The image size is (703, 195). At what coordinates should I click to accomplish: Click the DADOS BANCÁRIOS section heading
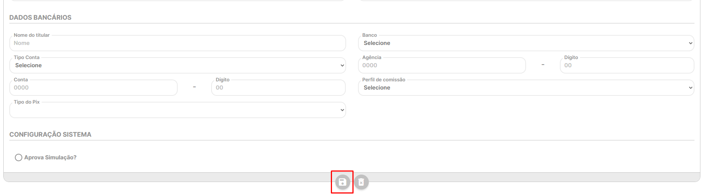tap(40, 17)
